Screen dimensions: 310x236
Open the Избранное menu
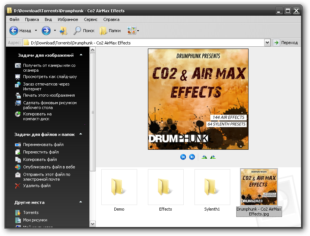point(68,19)
